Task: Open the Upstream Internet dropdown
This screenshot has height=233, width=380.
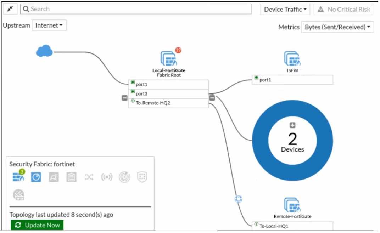Action: coord(49,25)
